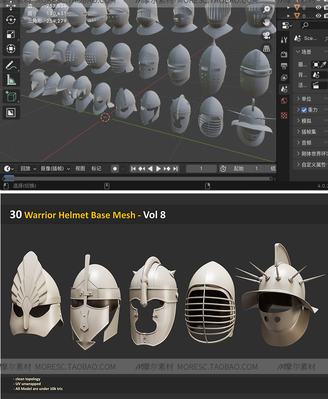Image resolution: width=328 pixels, height=399 pixels.
Task: Select the Add Cube tool
Action: (x=11, y=96)
